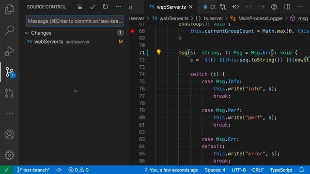This screenshot has height=174, width=310.
Task: Close the webServer.ts tab
Action: point(190,7)
